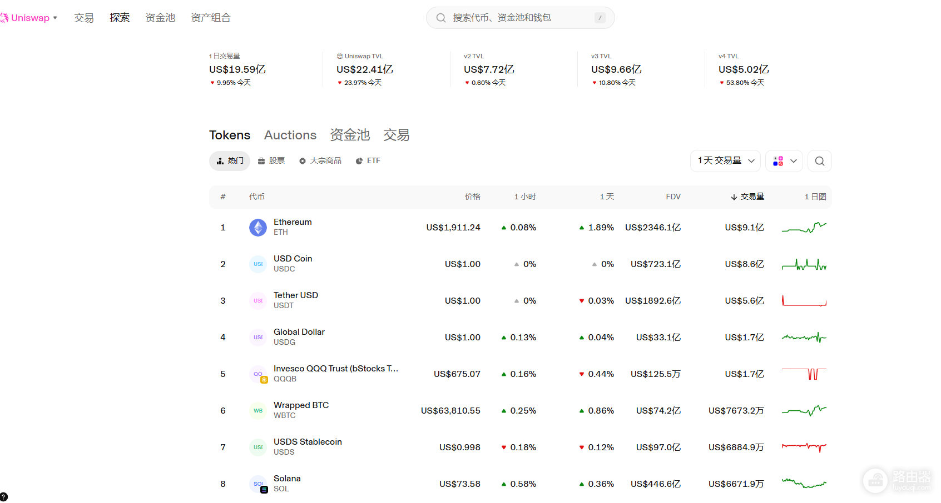
Task: Go to the 交易 nav item
Action: coord(84,18)
